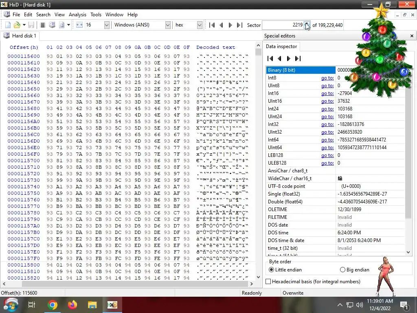Screen dimensions: 417x313
Task: Click hex editor vertical scrollbar up arrow
Action: pyautogui.click(x=258, y=46)
